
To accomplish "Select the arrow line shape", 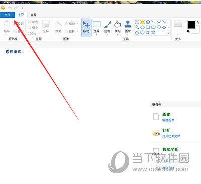I will (164, 22).
